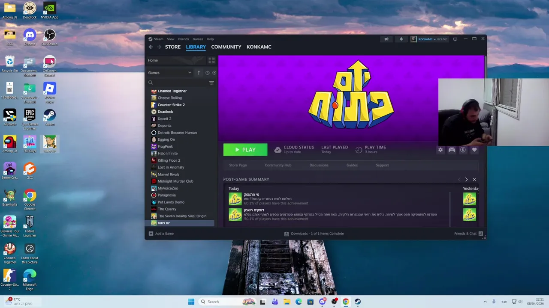Open game settings gear icon
The image size is (549, 308).
[440, 150]
